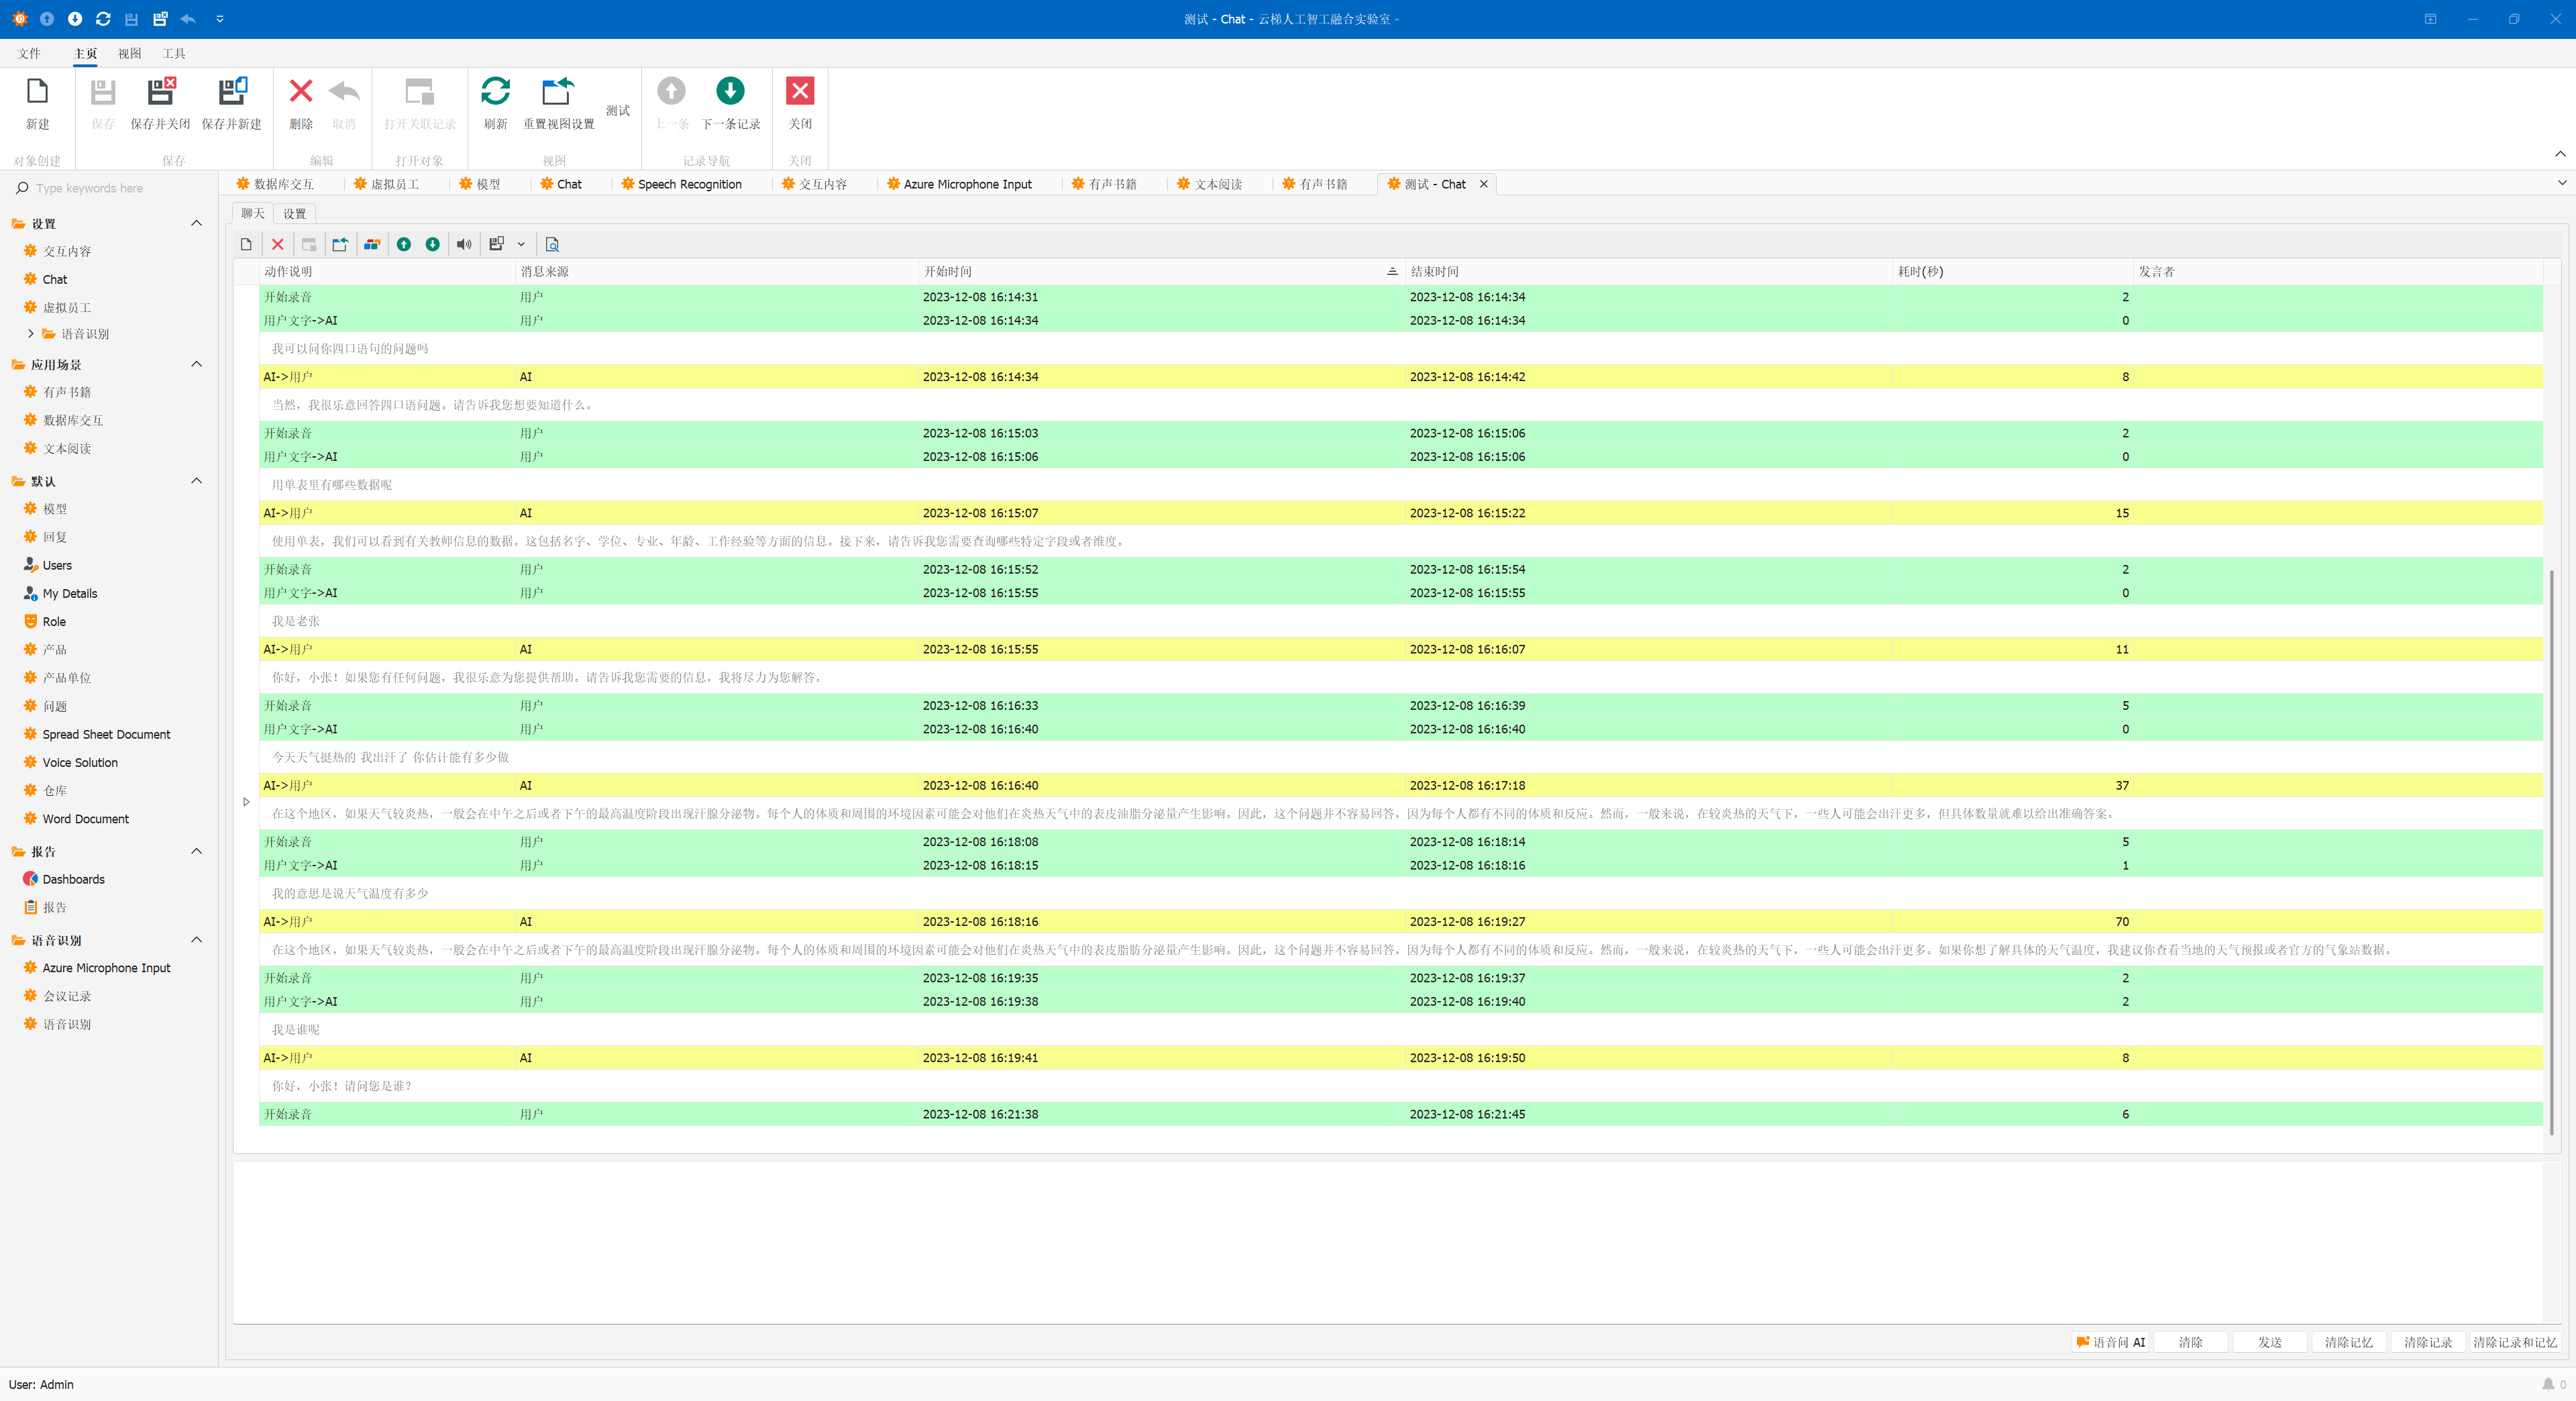Click the colored blocks icon in chat toolbar

[372, 244]
